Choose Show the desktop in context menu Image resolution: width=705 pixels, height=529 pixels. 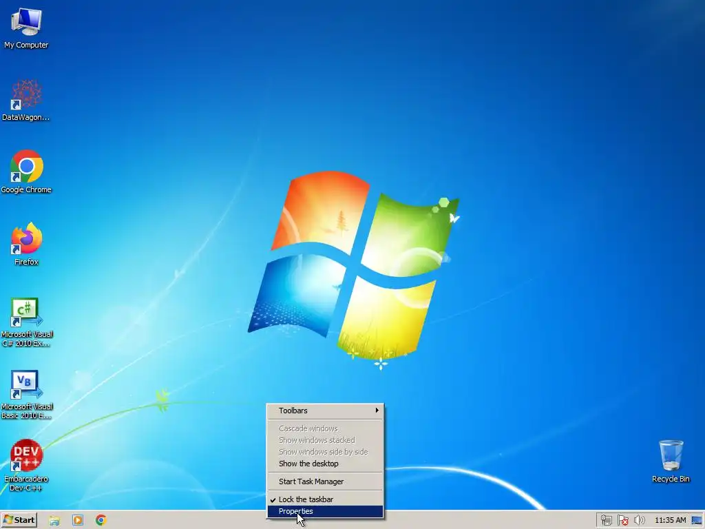tap(325, 464)
